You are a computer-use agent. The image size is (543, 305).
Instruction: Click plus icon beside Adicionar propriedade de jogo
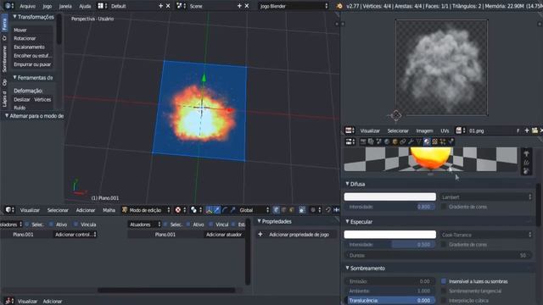pos(260,235)
